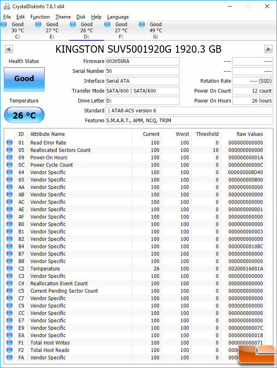Click status icon for attribute 64
This screenshot has height=368, width=277.
[9, 172]
